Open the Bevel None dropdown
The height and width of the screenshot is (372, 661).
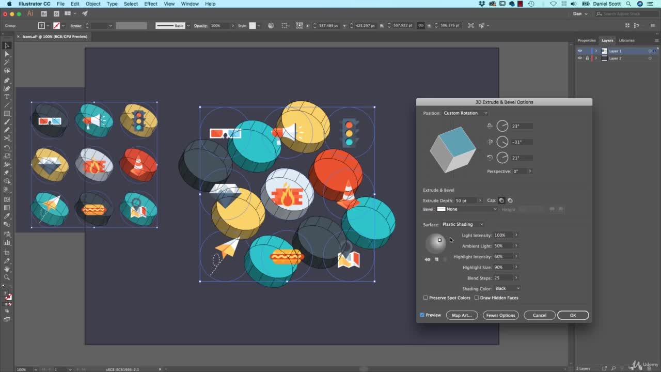467,209
